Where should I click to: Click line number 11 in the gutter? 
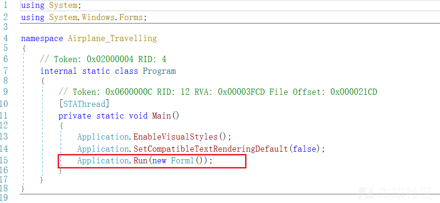pyautogui.click(x=5, y=115)
